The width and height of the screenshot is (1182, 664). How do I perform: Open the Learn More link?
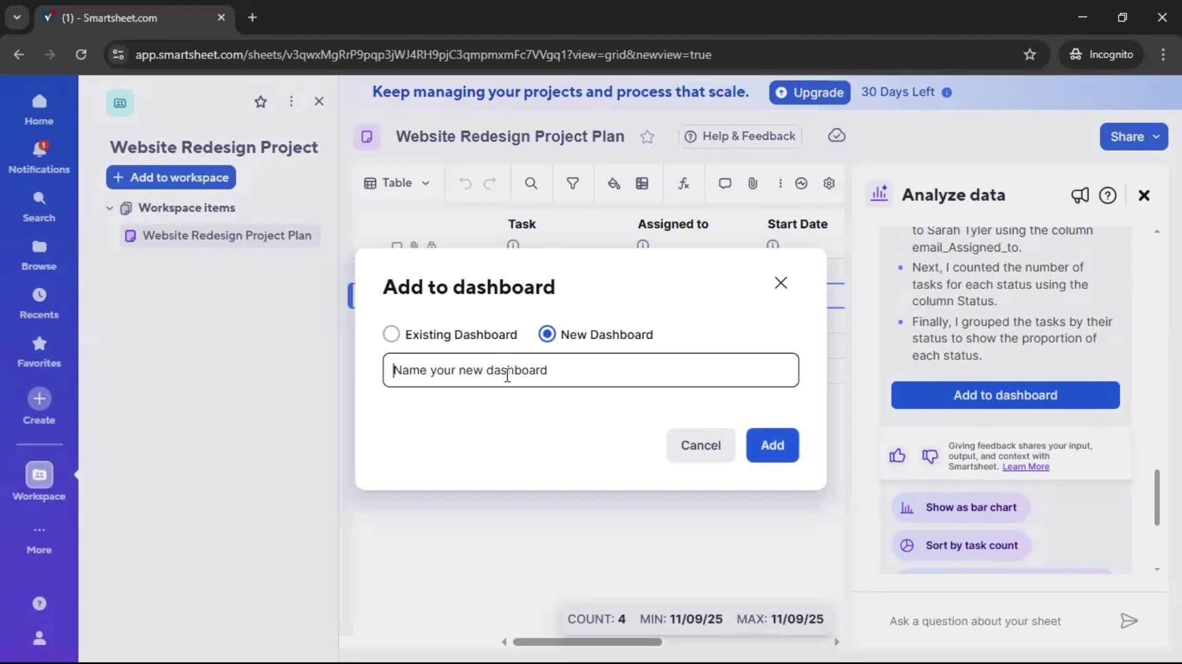(x=1026, y=467)
